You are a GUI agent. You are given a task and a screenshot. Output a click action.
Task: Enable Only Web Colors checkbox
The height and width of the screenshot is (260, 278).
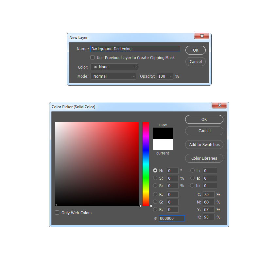coord(57,213)
